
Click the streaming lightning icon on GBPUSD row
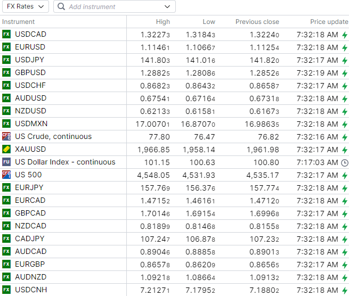pos(344,73)
